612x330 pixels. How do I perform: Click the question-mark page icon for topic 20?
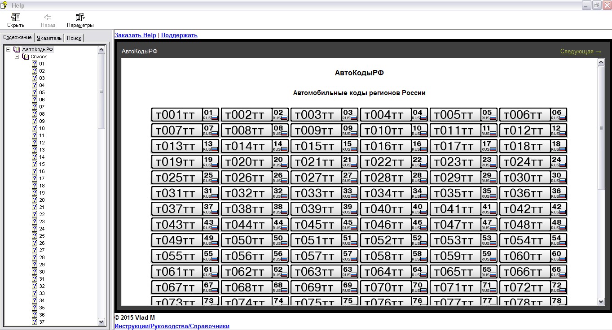35,200
